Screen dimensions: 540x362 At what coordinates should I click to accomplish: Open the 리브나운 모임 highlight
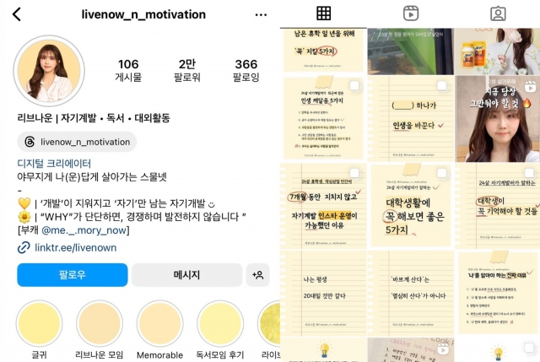pos(100,323)
